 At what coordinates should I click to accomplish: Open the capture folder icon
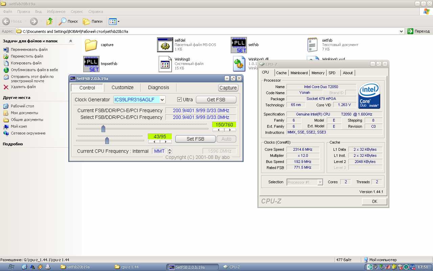click(91, 45)
